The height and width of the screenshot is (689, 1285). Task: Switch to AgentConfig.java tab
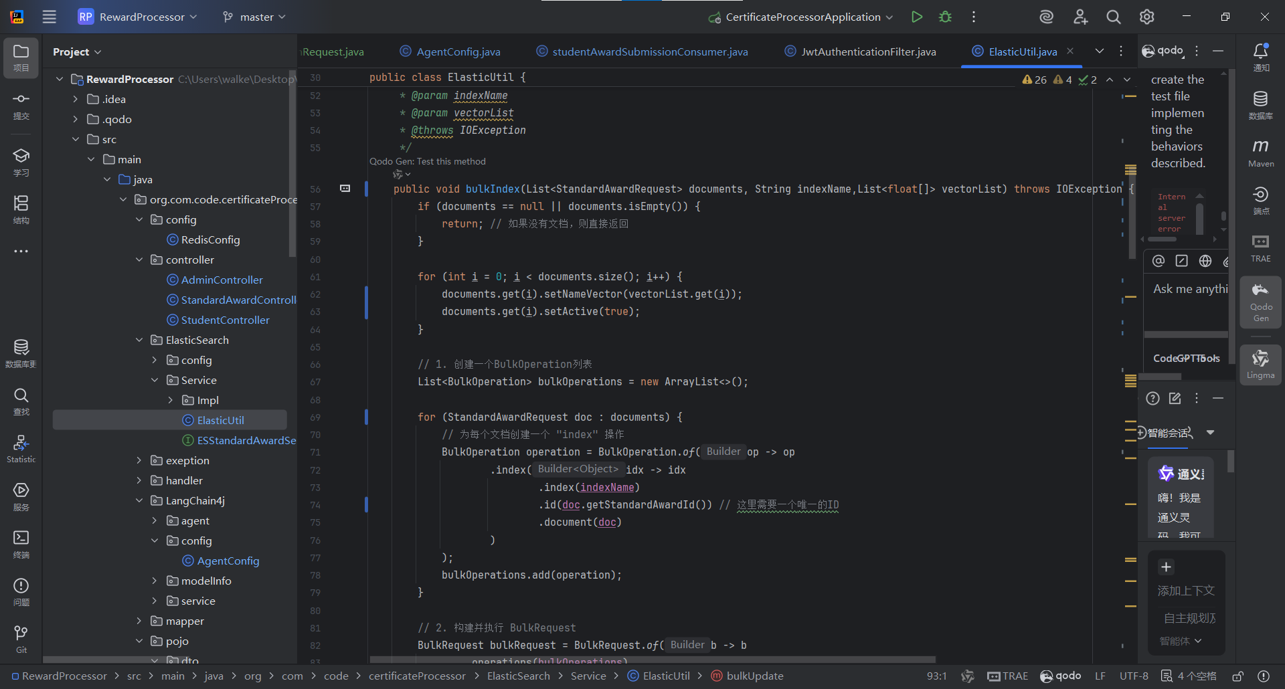coord(450,52)
